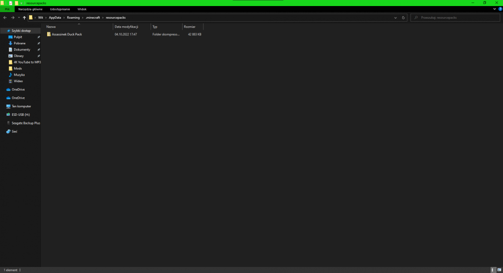Expand the chevron after Wit in the path
This screenshot has height=273, width=503.
(x=46, y=18)
